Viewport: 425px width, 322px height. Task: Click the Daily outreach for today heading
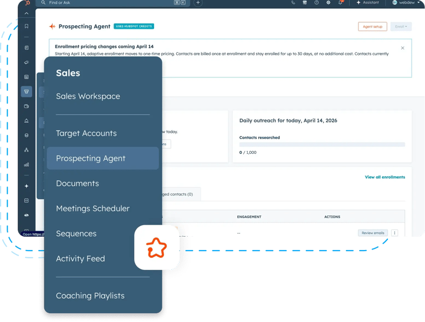[288, 121]
